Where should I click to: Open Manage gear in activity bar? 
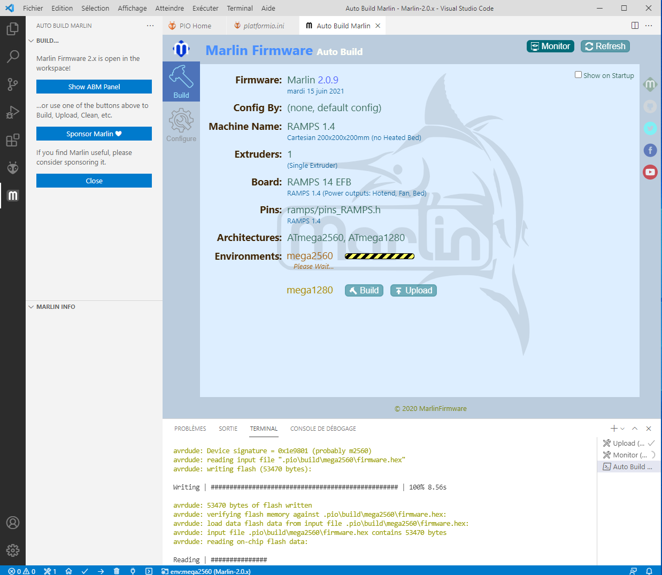point(13,550)
